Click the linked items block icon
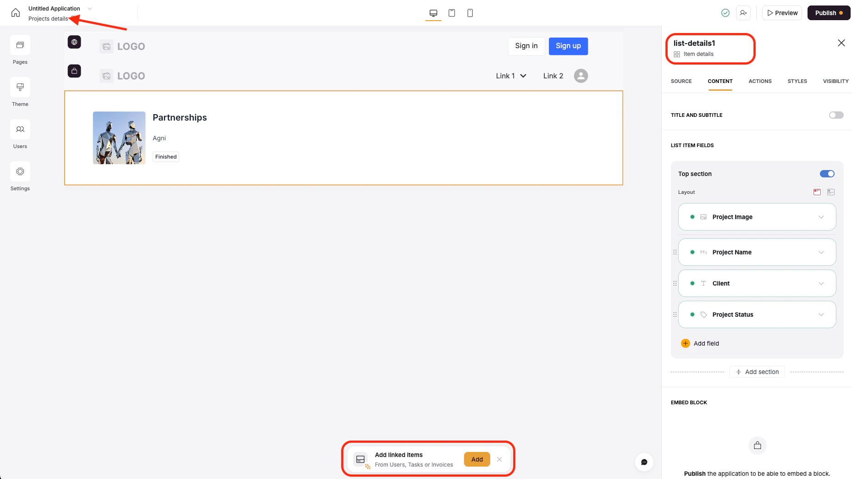852x479 pixels. point(360,459)
